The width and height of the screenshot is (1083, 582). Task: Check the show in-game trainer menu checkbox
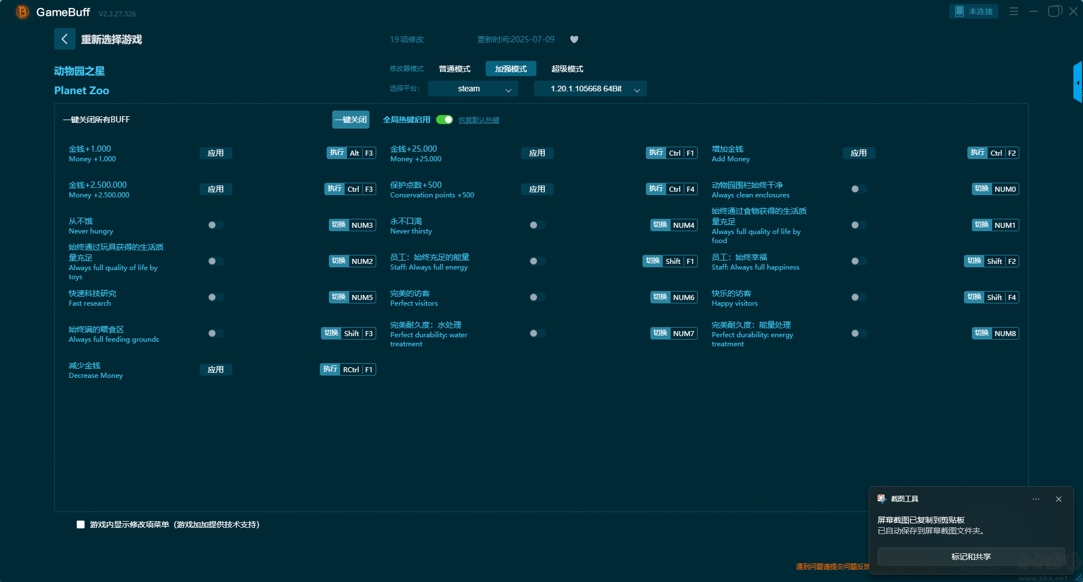81,524
